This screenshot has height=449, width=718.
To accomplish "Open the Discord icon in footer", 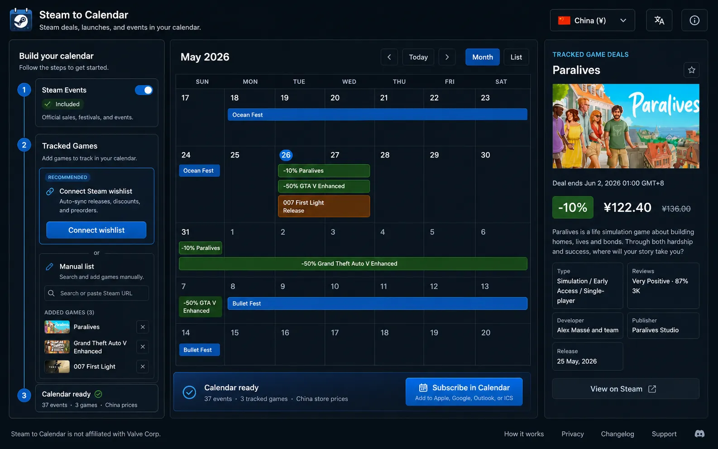I will [x=699, y=434].
